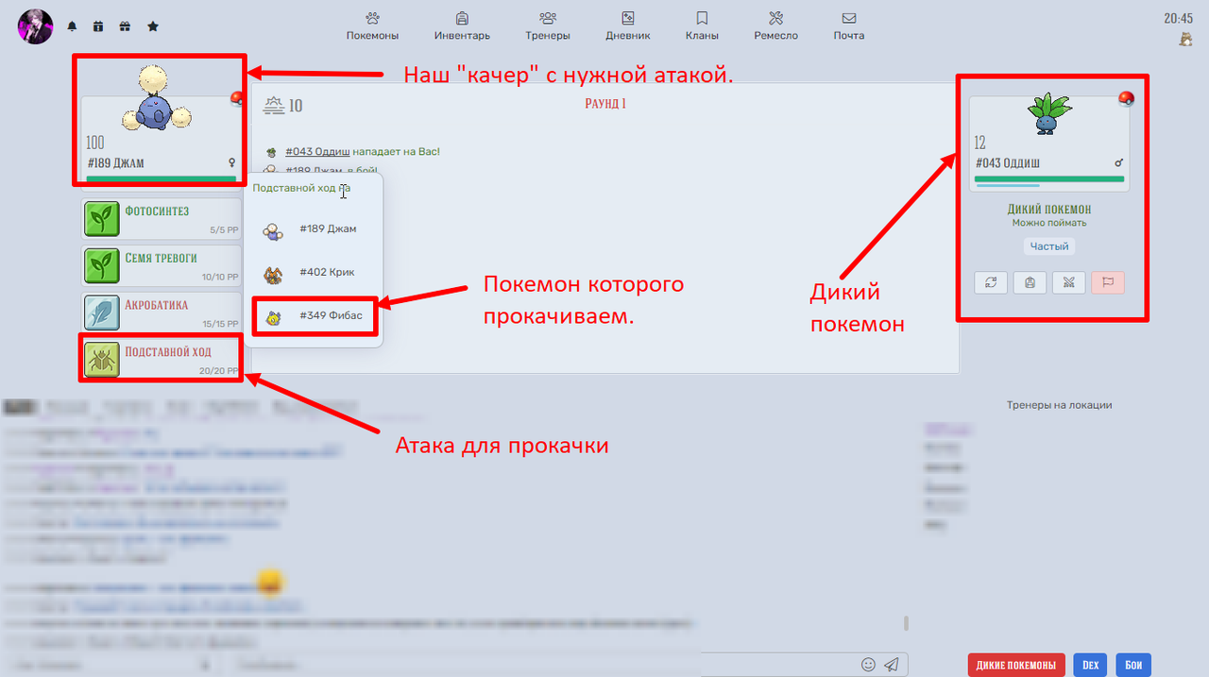1209x677 pixels.
Task: Select the Фотосинтез attack
Action: click(x=162, y=217)
